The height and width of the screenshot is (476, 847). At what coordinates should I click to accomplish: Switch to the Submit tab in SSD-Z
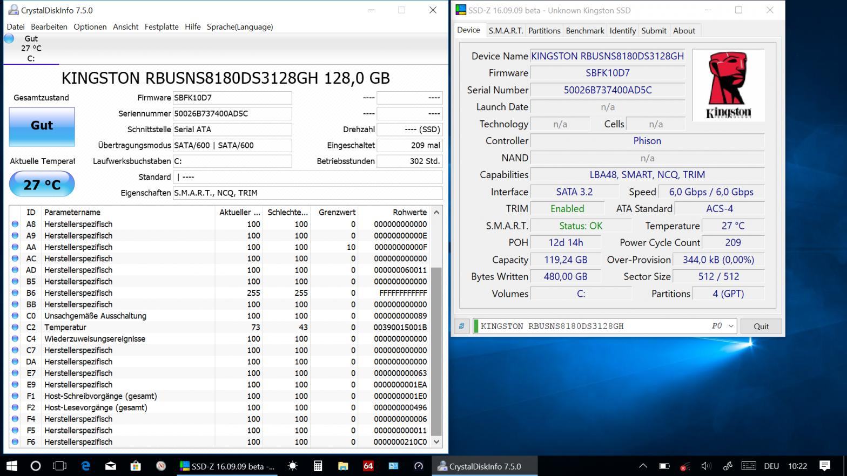click(x=654, y=31)
